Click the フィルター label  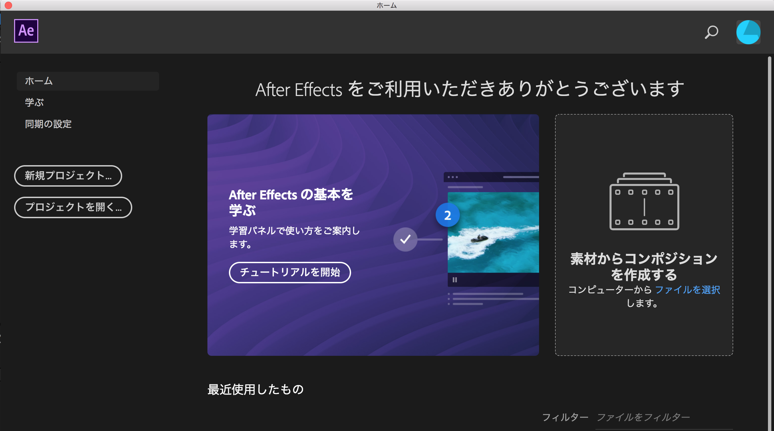pyautogui.click(x=565, y=417)
